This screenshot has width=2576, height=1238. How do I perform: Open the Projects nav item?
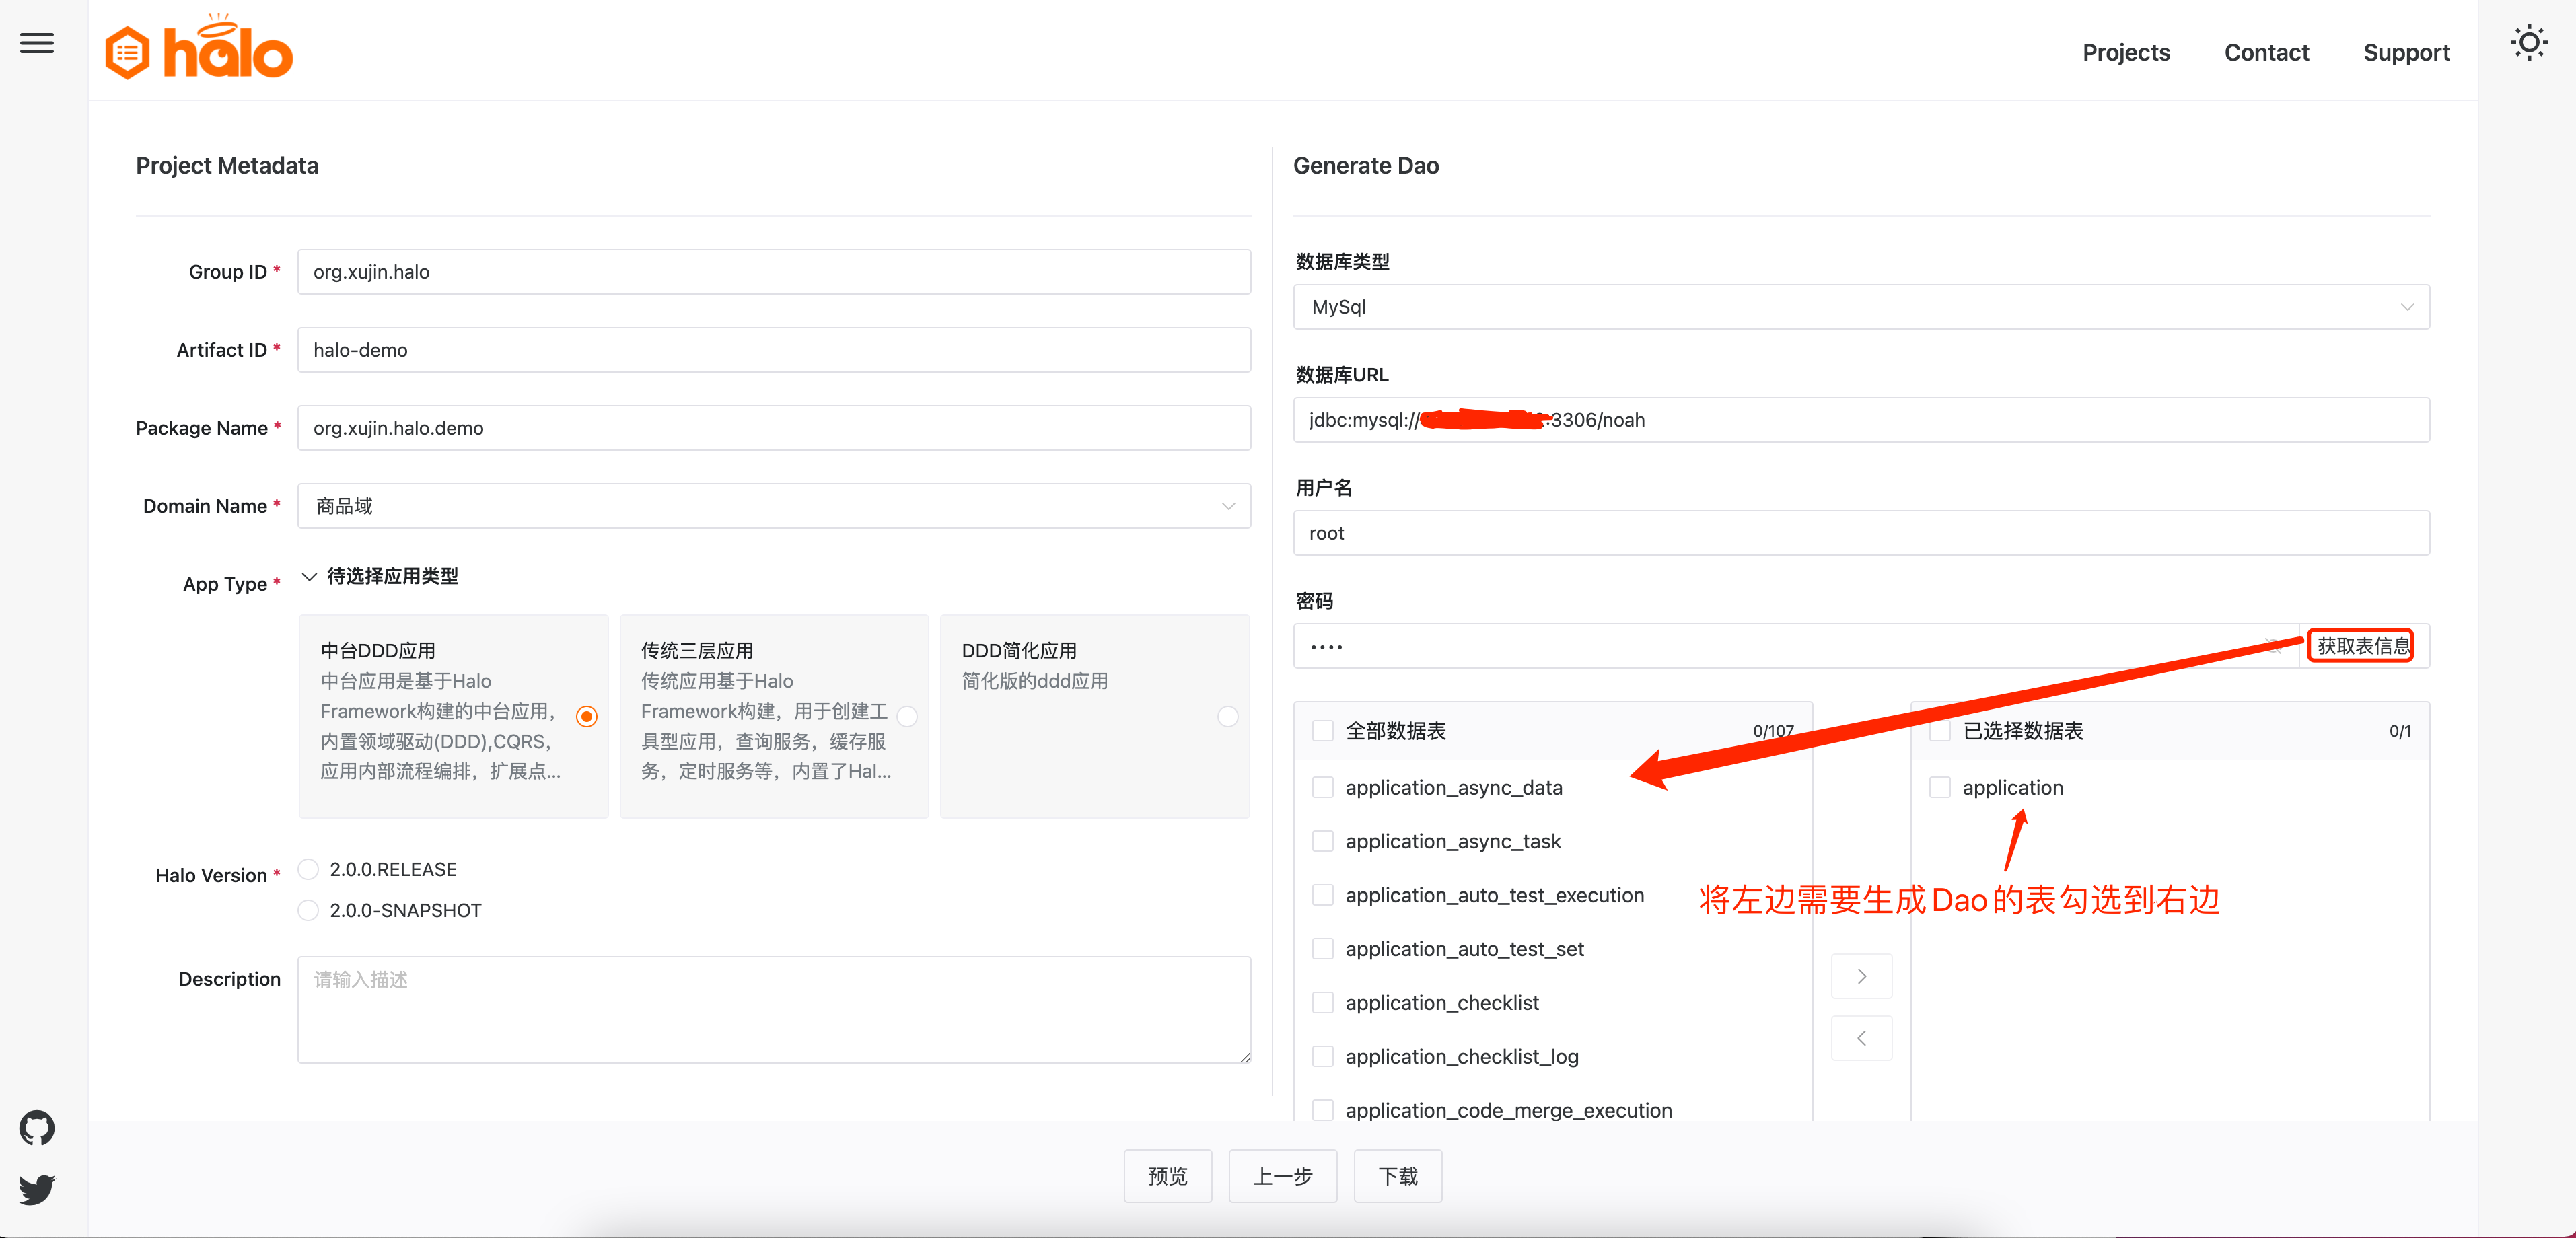(x=2126, y=52)
